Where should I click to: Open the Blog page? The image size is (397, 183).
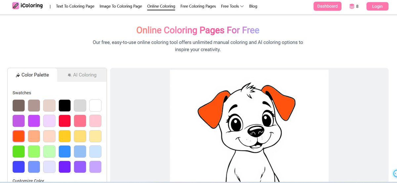point(253,6)
